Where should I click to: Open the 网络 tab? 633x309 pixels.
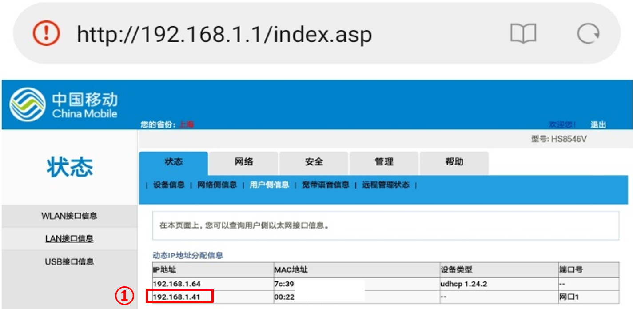tap(243, 162)
